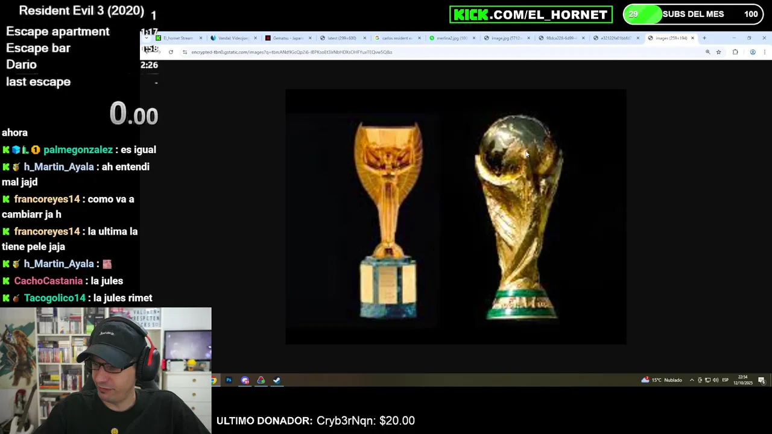Close the Vandal tab
772x434 pixels.
coord(255,38)
